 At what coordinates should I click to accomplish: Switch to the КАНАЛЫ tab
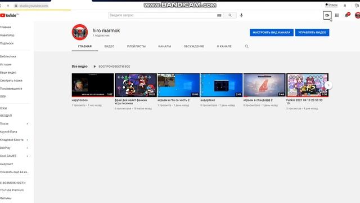[164, 46]
